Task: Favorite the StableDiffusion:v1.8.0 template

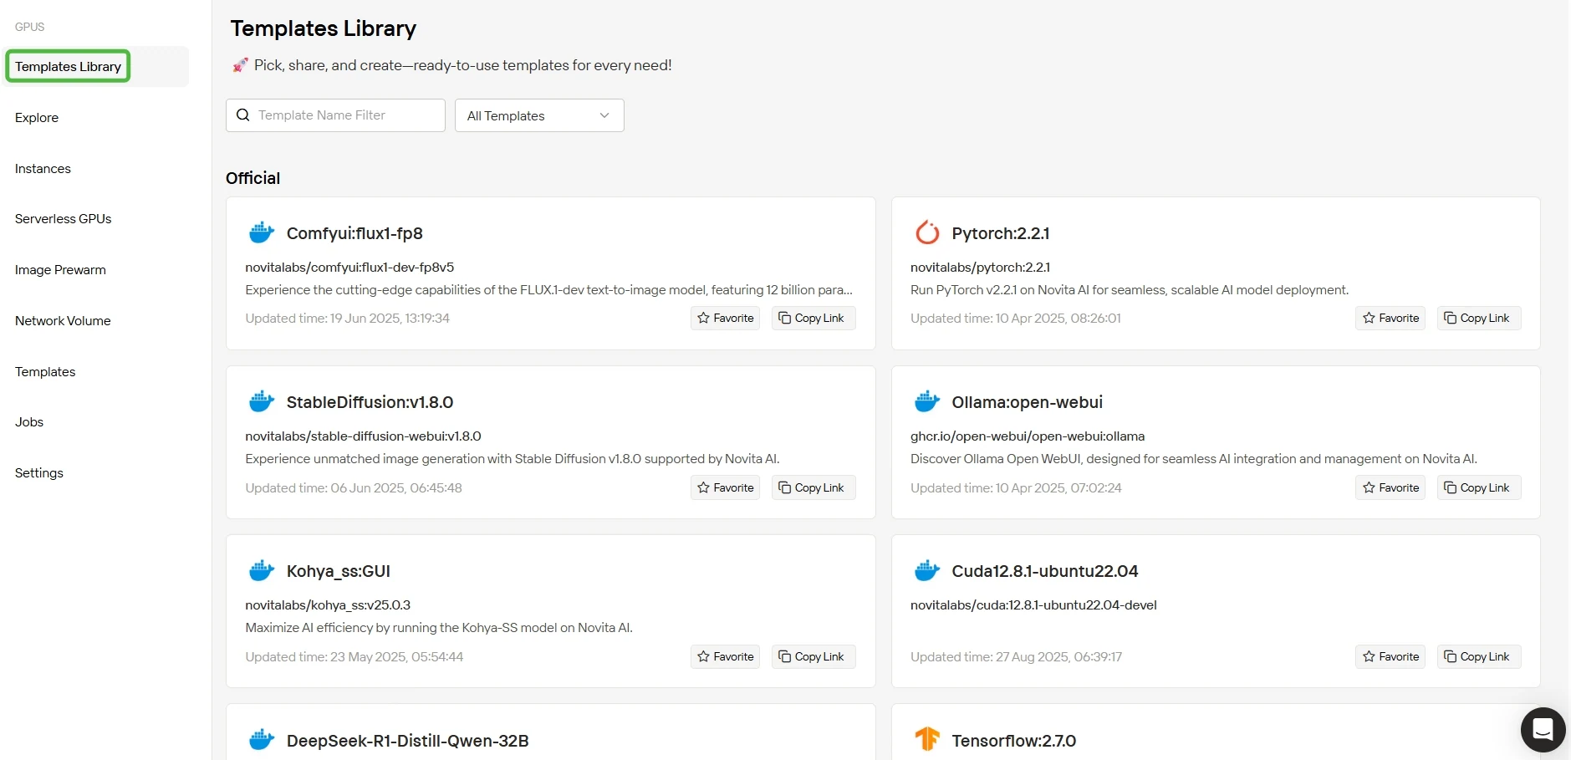Action: click(725, 487)
